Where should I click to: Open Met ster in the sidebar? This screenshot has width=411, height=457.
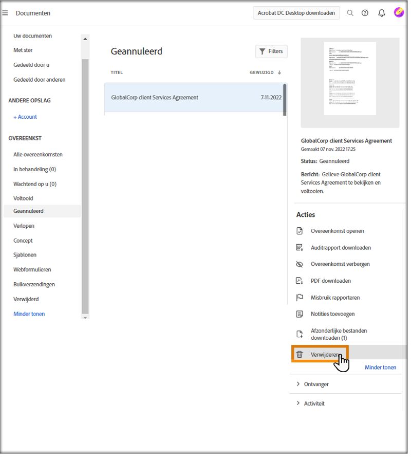[23, 50]
